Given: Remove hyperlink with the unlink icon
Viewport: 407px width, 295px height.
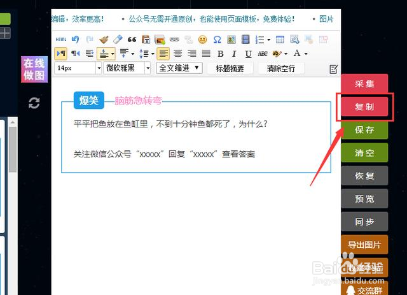Looking at the screenshot, I should point(189,40).
